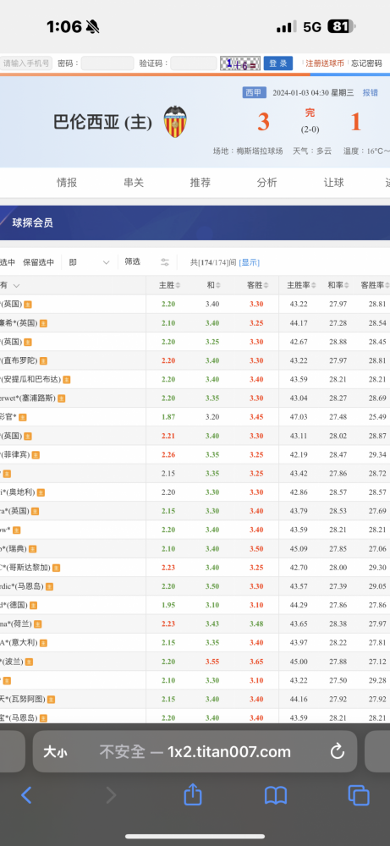Viewport: 390px width, 846px height.
Task: Click the orange badge next to 意大利
Action: tap(43, 643)
